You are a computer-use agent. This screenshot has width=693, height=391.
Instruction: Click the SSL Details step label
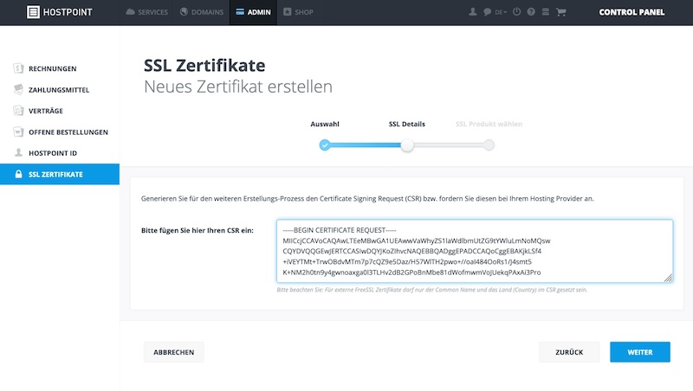click(x=406, y=124)
